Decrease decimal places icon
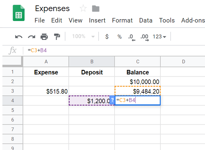The image size is (205, 150). click(132, 37)
